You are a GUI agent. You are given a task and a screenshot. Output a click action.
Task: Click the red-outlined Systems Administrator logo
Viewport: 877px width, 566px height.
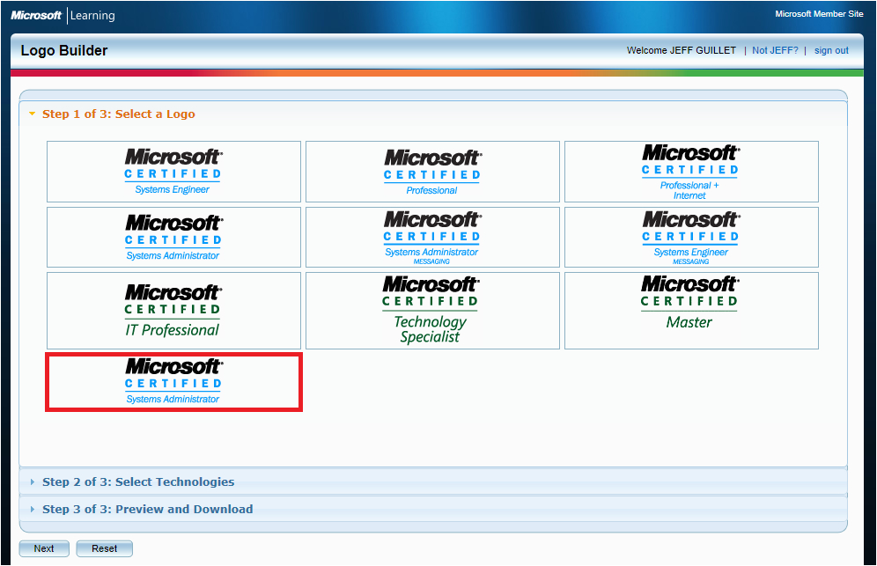(x=173, y=381)
